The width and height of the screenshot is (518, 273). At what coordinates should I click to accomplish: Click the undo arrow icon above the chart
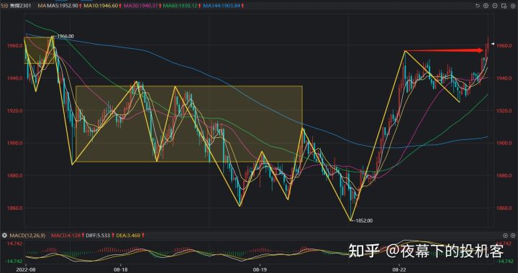point(478,6)
